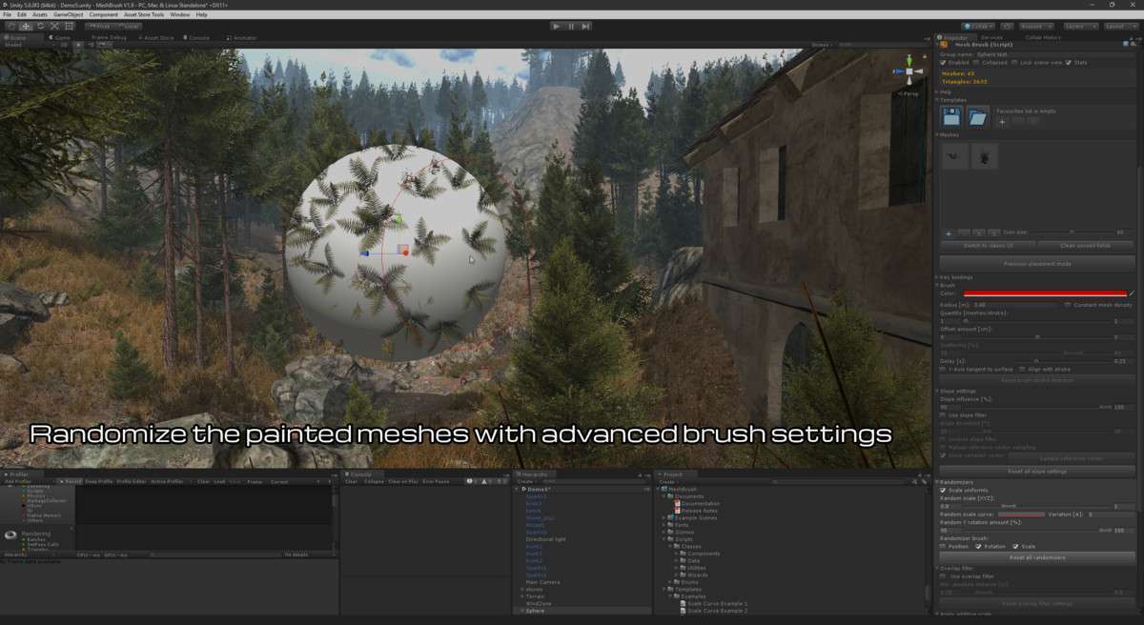This screenshot has height=625, width=1144.
Task: Click Reset all slope settings button
Action: (1037, 472)
